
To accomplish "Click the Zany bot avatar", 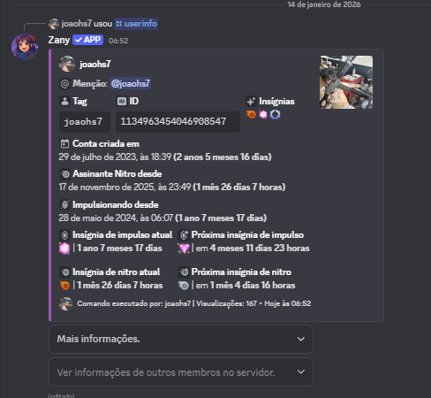I will 25,47.
